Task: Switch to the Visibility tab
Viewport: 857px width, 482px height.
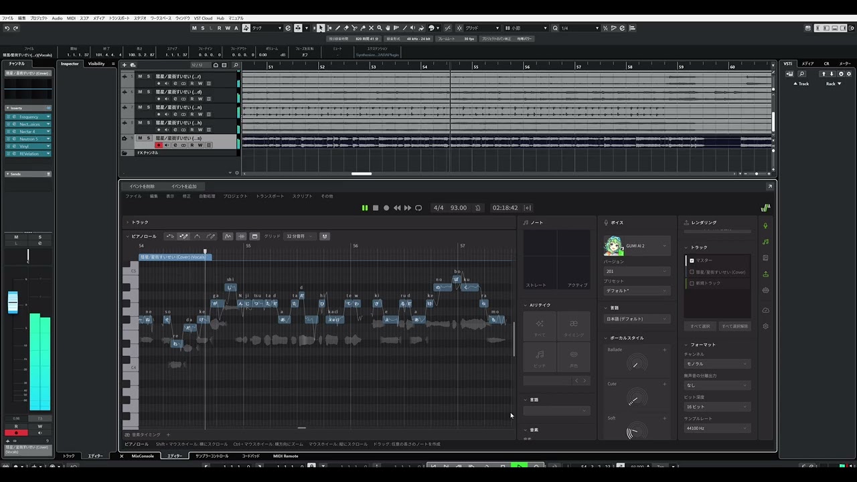Action: 96,64
